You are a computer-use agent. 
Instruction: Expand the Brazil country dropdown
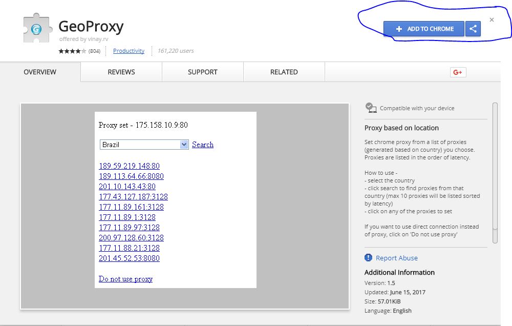(144, 145)
